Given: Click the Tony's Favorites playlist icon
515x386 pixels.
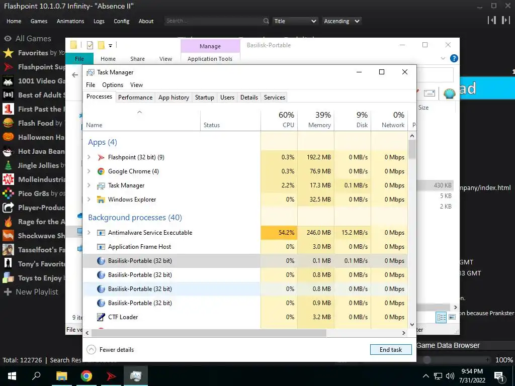Looking at the screenshot, I should click(8, 264).
